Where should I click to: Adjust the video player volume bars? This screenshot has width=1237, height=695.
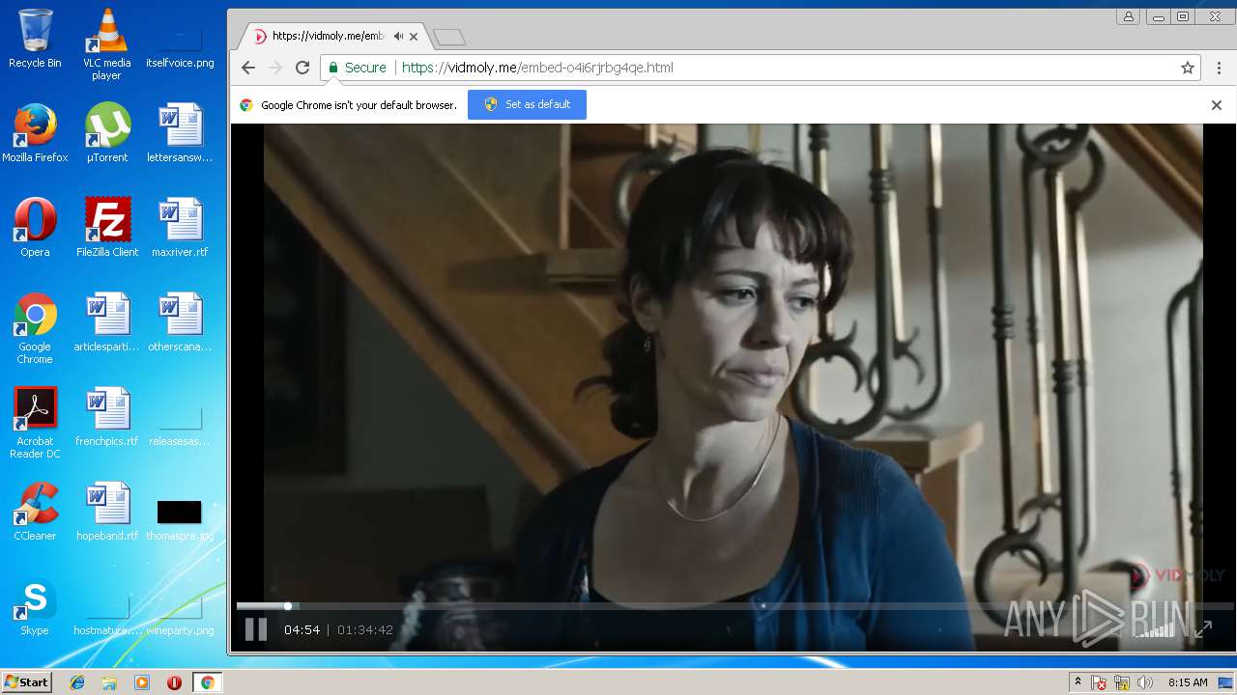1154,628
